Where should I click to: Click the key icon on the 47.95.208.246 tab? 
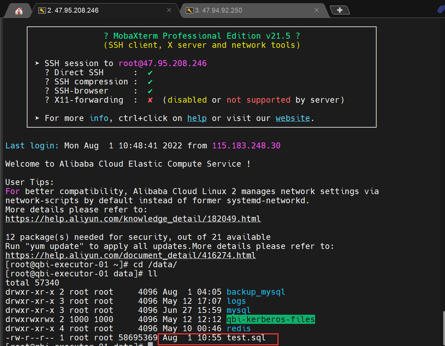coord(42,11)
